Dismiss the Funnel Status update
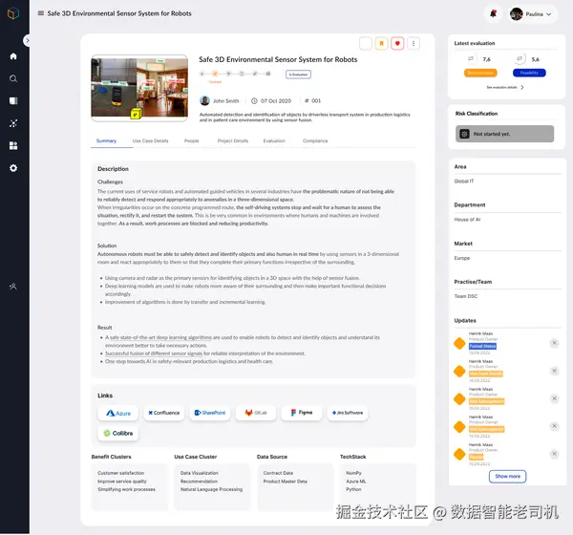Screen dimensions: 573x535 (554, 343)
